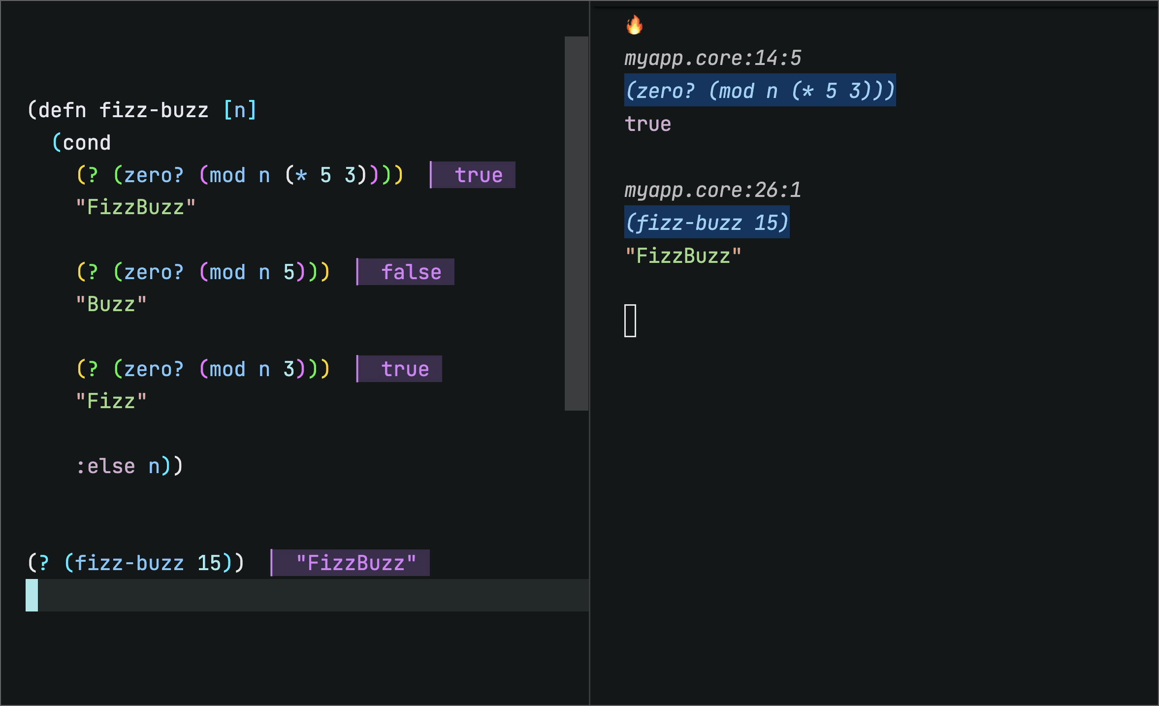The width and height of the screenshot is (1159, 706).
Task: Click the "FizzBuzz" string in the editor
Action: (x=136, y=207)
